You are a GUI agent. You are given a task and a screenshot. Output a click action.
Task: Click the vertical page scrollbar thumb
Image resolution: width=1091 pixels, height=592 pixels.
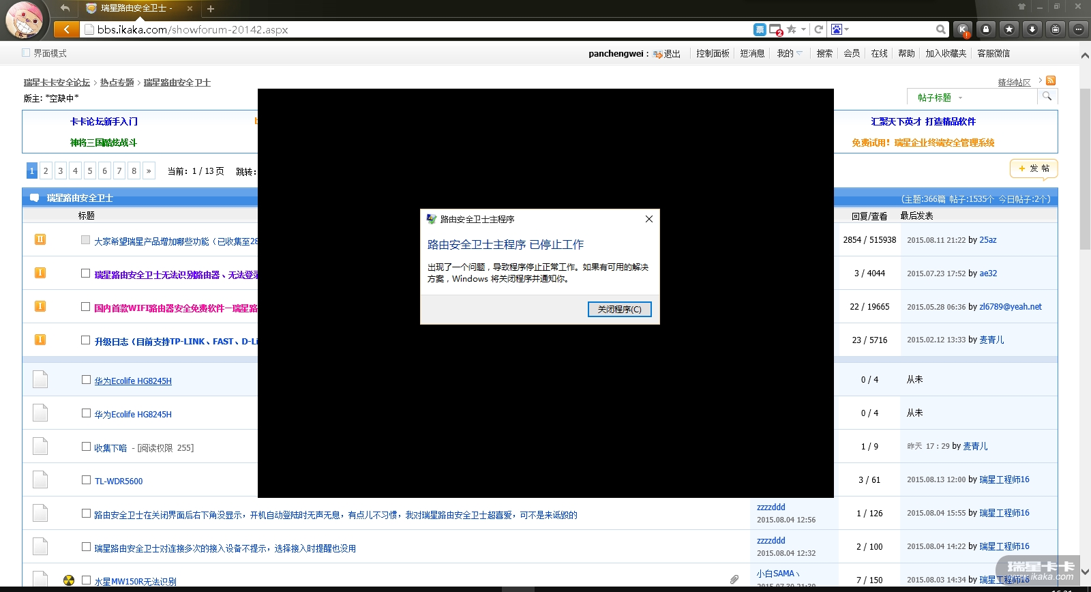(x=1085, y=171)
